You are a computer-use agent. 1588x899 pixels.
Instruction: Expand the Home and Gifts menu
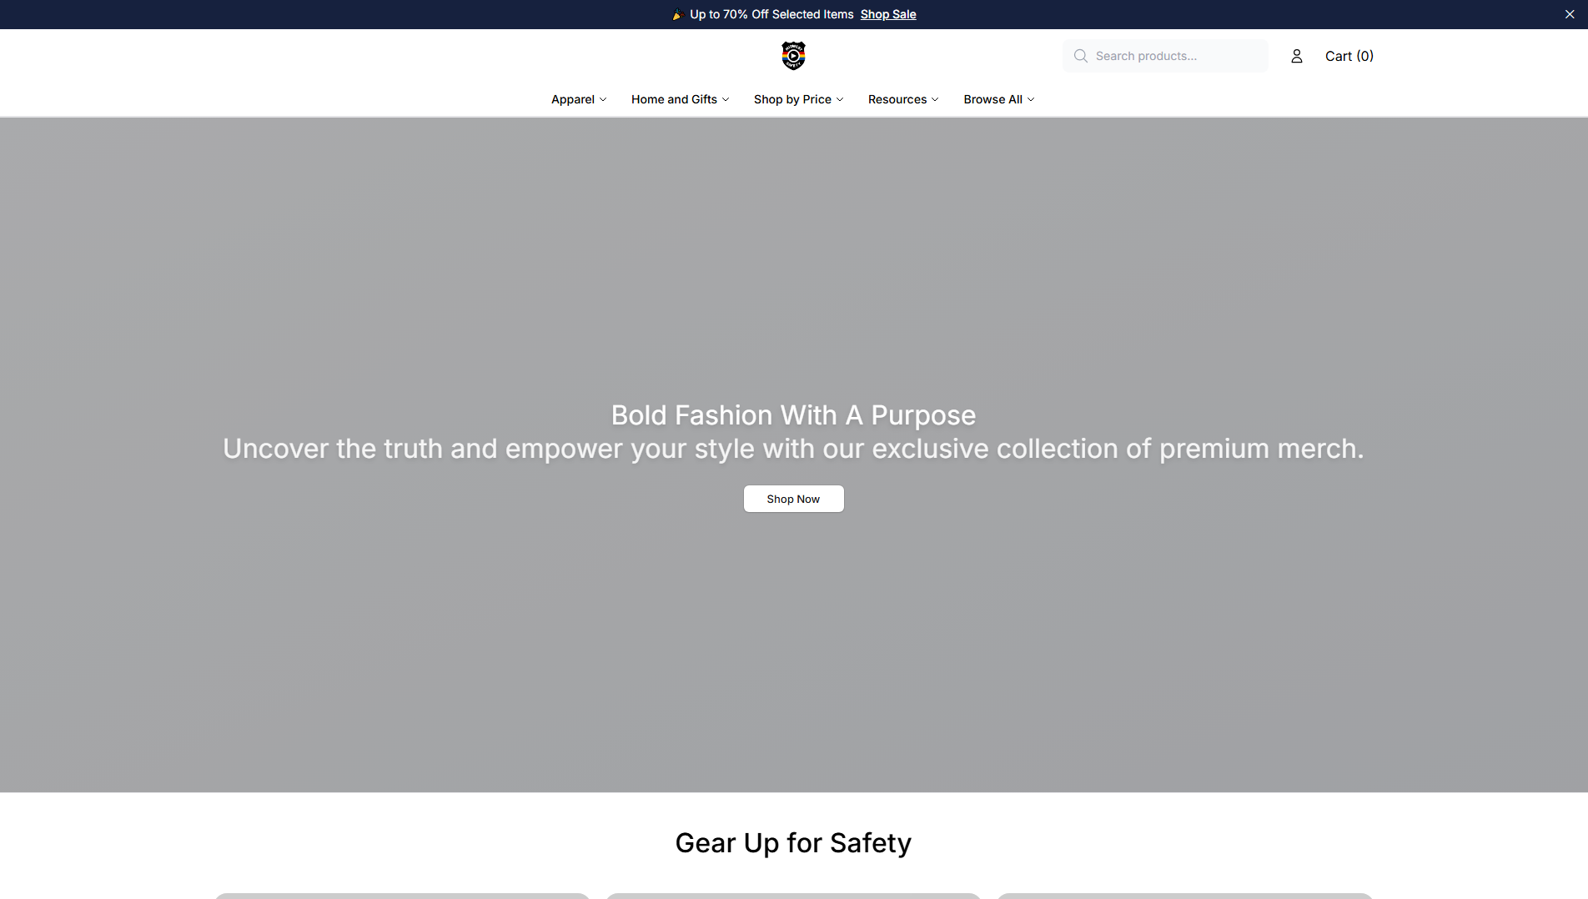680,99
